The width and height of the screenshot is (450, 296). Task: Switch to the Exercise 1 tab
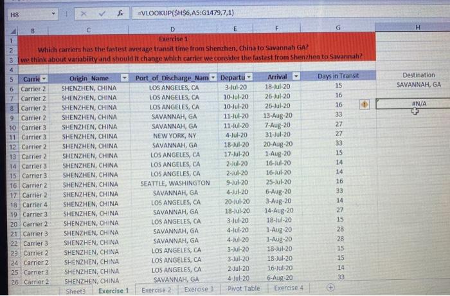click(x=113, y=291)
